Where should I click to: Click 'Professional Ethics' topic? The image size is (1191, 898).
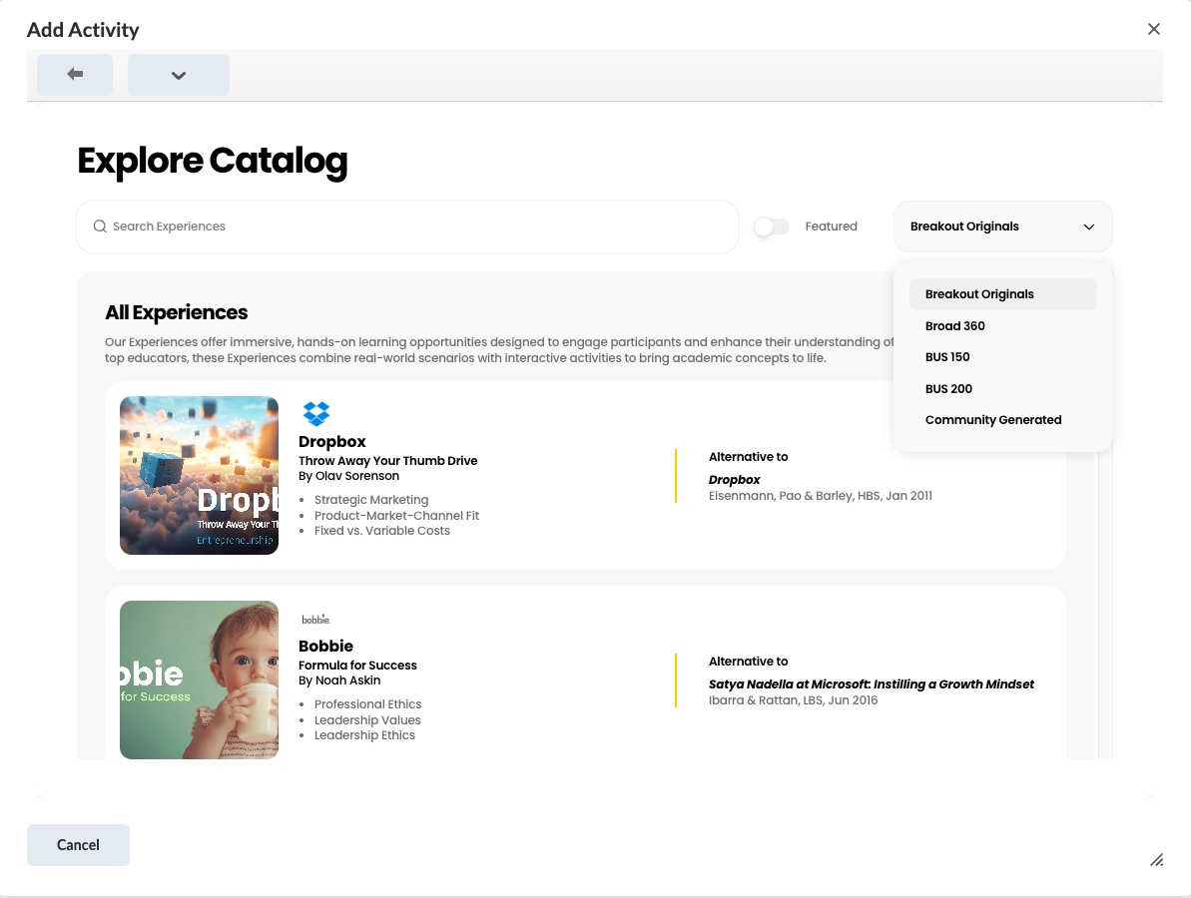click(x=367, y=704)
